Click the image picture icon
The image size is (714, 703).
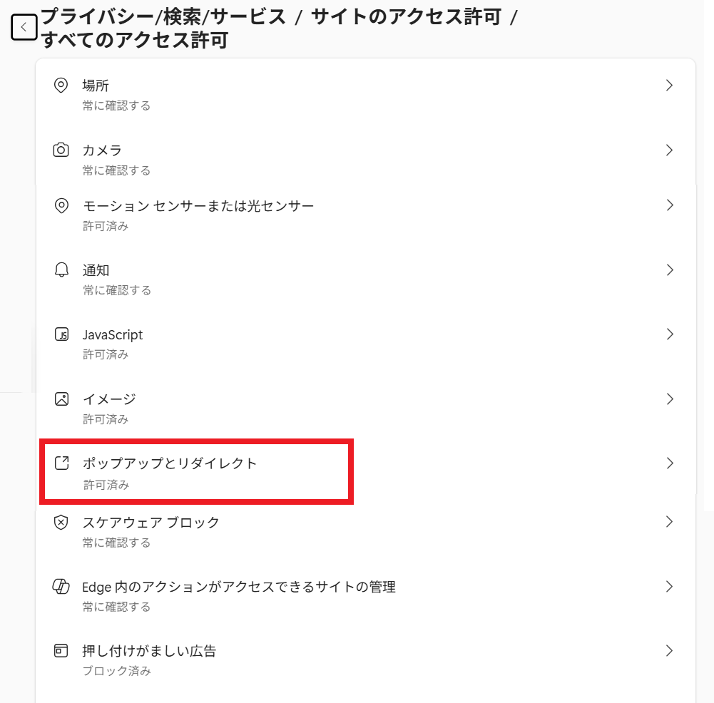[61, 399]
